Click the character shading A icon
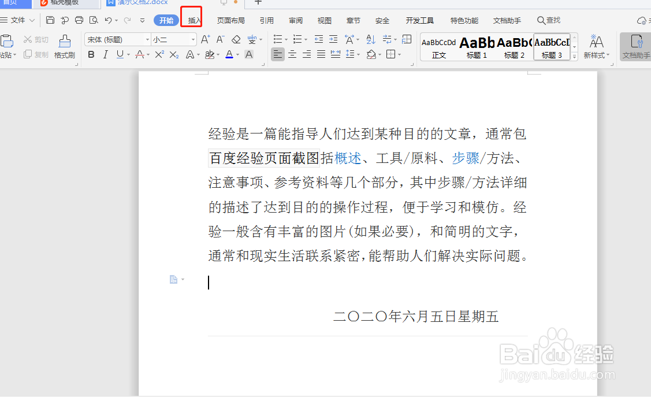Screen dimensions: 651x397 (x=249, y=54)
